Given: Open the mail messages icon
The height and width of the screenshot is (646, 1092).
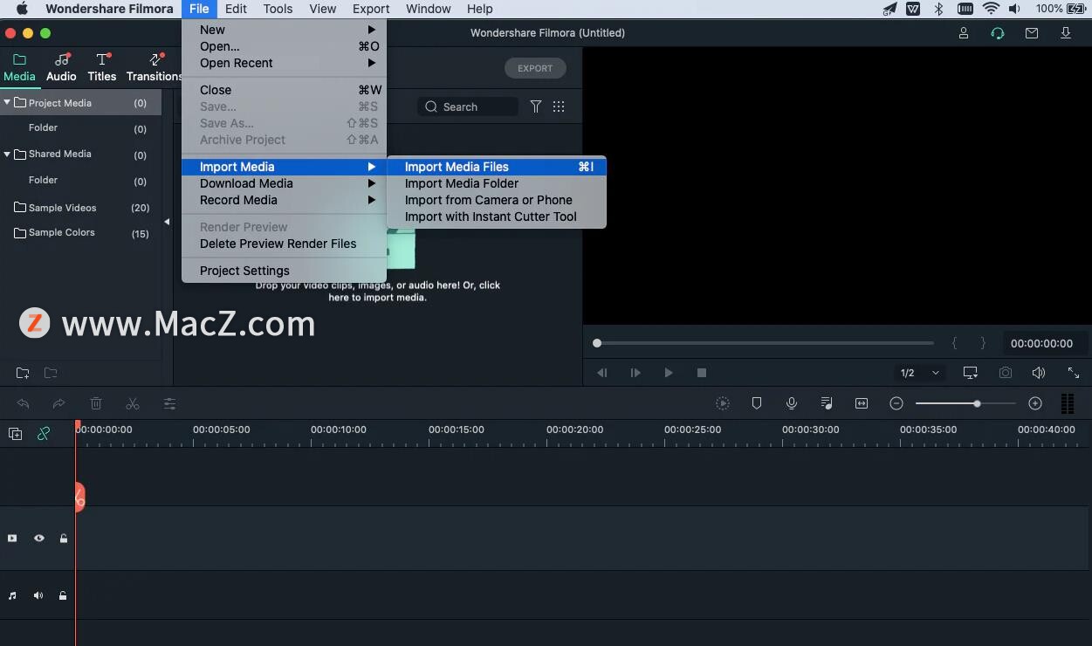Looking at the screenshot, I should point(1032,33).
